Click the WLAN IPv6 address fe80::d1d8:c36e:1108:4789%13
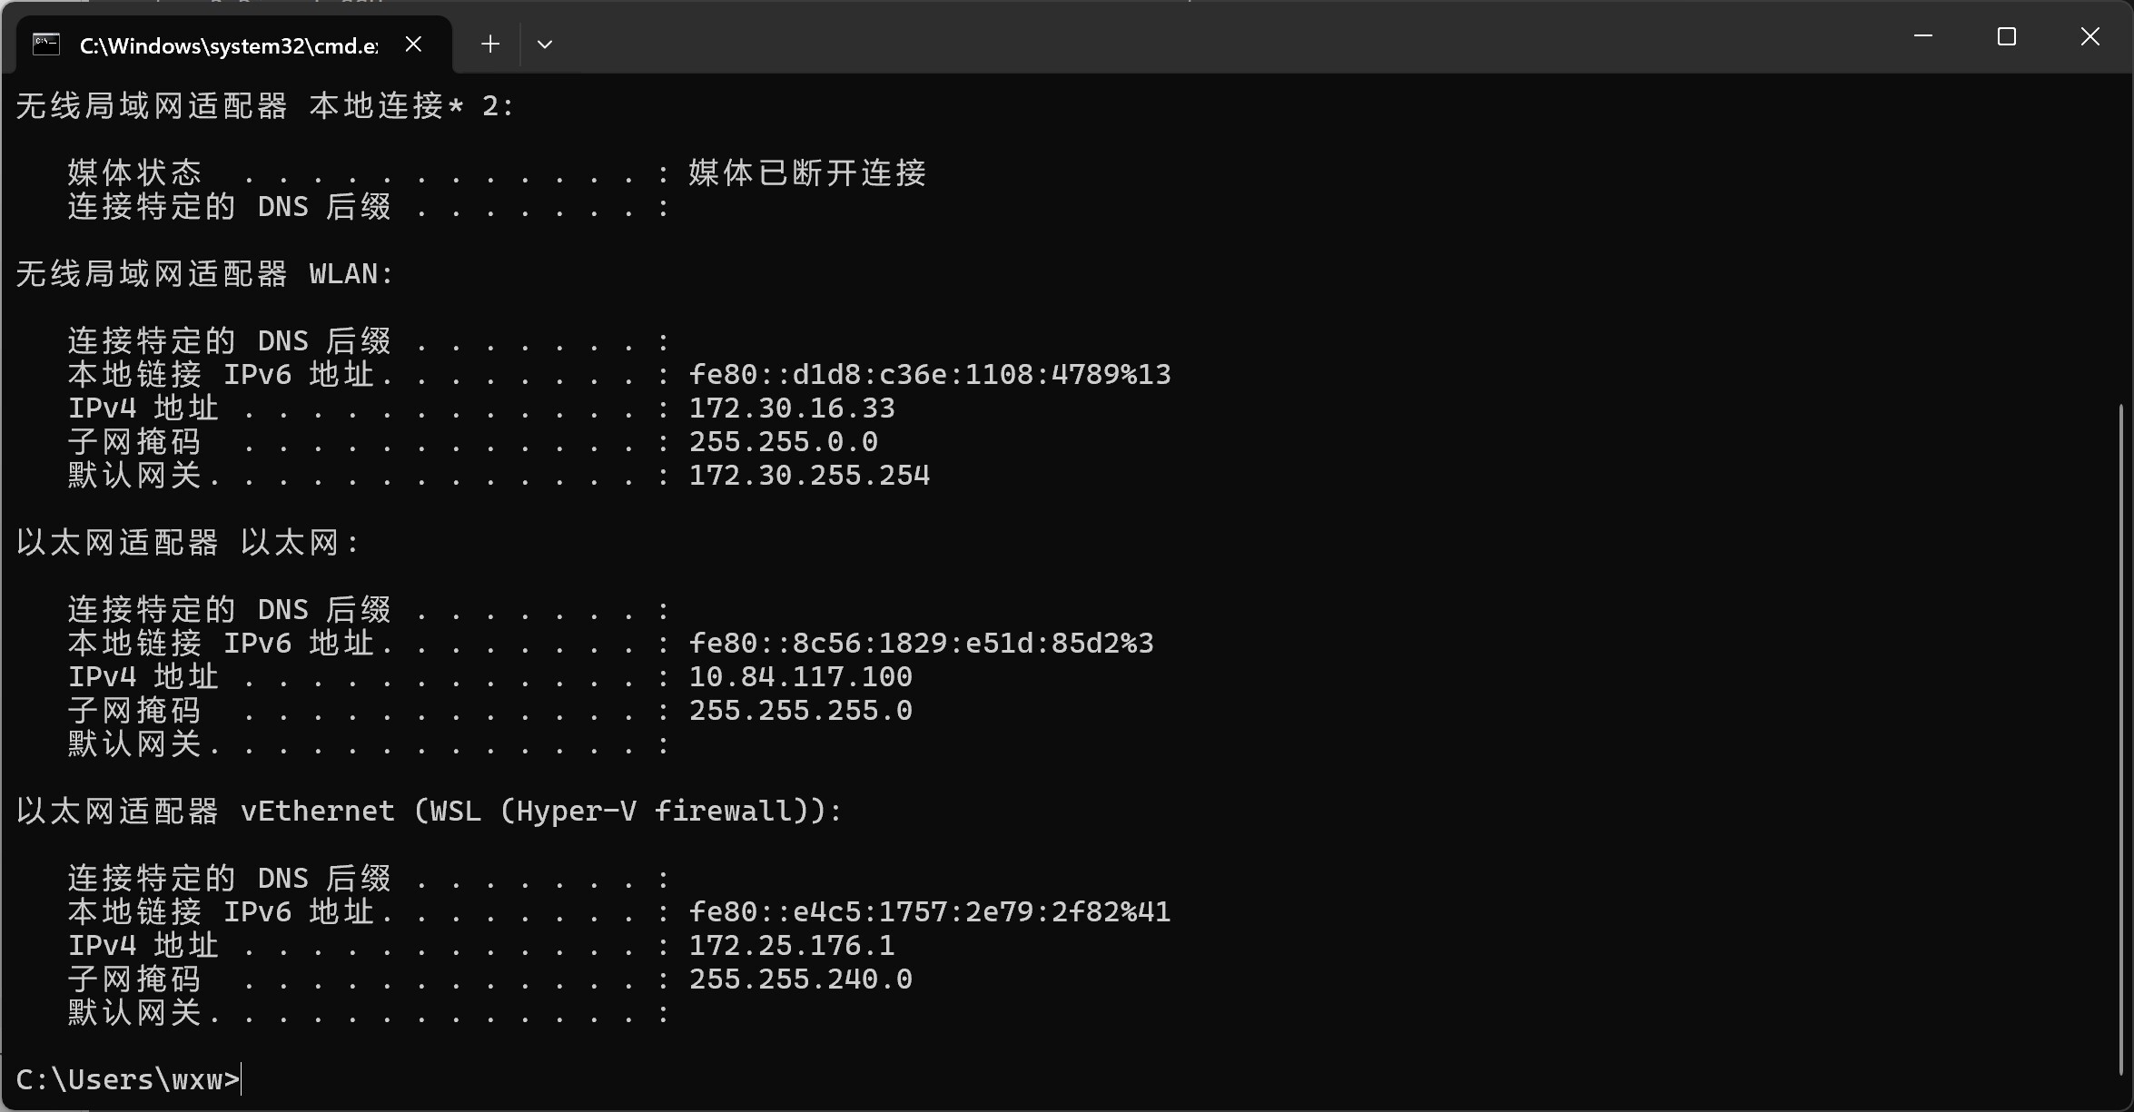Image resolution: width=2134 pixels, height=1112 pixels. (x=930, y=375)
